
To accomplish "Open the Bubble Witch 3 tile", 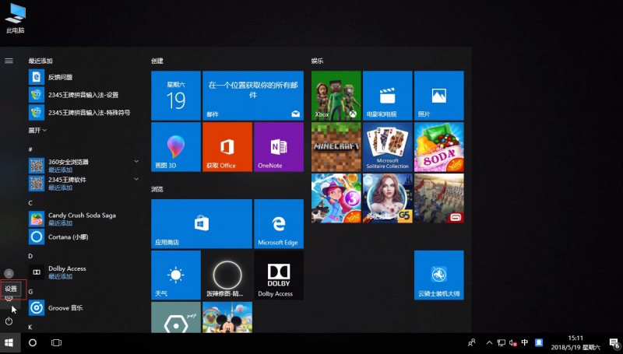I will click(336, 198).
